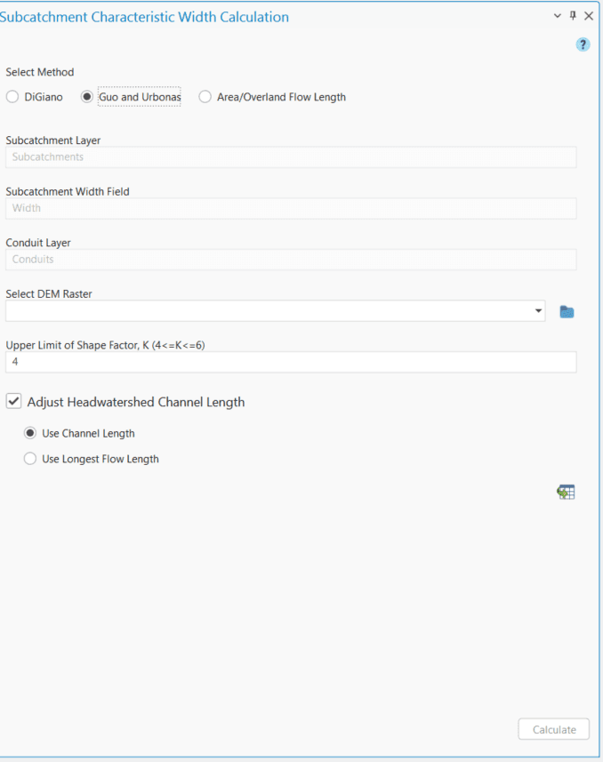603x762 pixels.
Task: Expand the pane options chevron
Action: (x=555, y=15)
